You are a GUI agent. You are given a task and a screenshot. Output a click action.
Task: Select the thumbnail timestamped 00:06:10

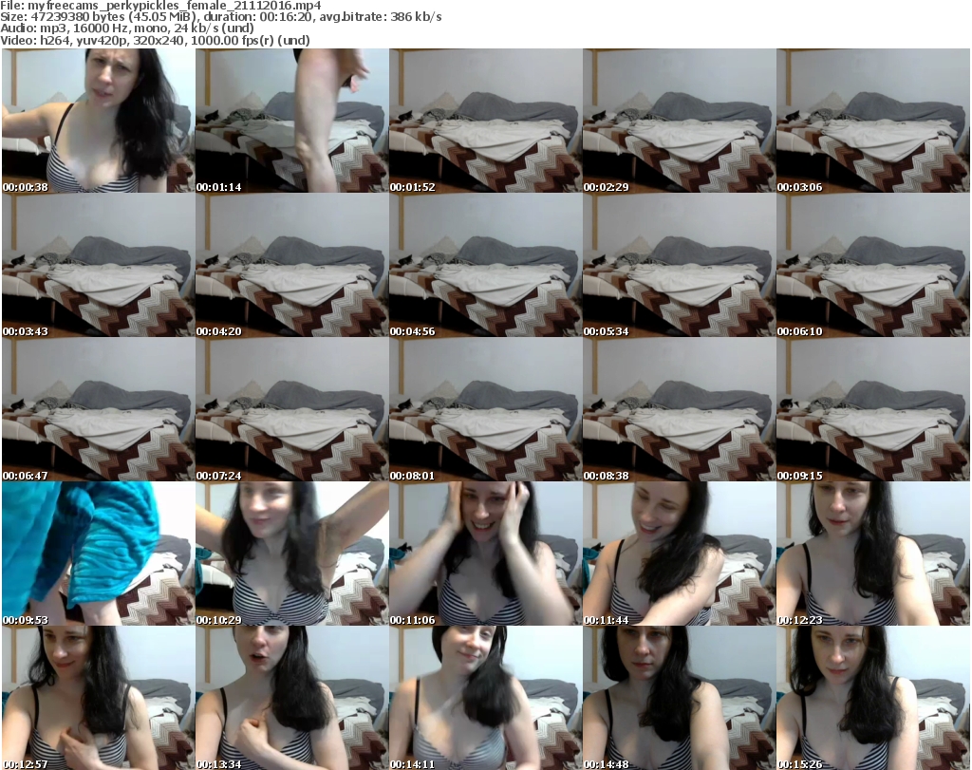click(x=873, y=265)
